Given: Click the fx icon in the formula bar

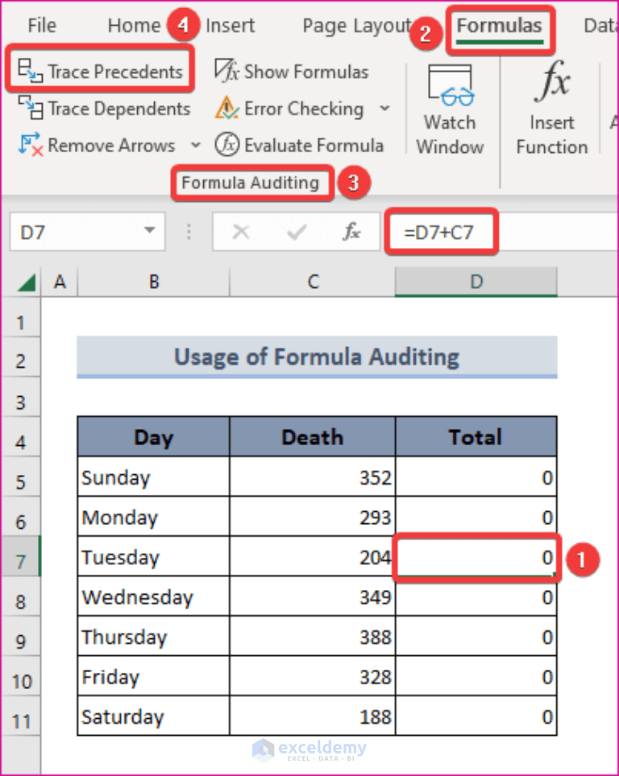Looking at the screenshot, I should (351, 232).
